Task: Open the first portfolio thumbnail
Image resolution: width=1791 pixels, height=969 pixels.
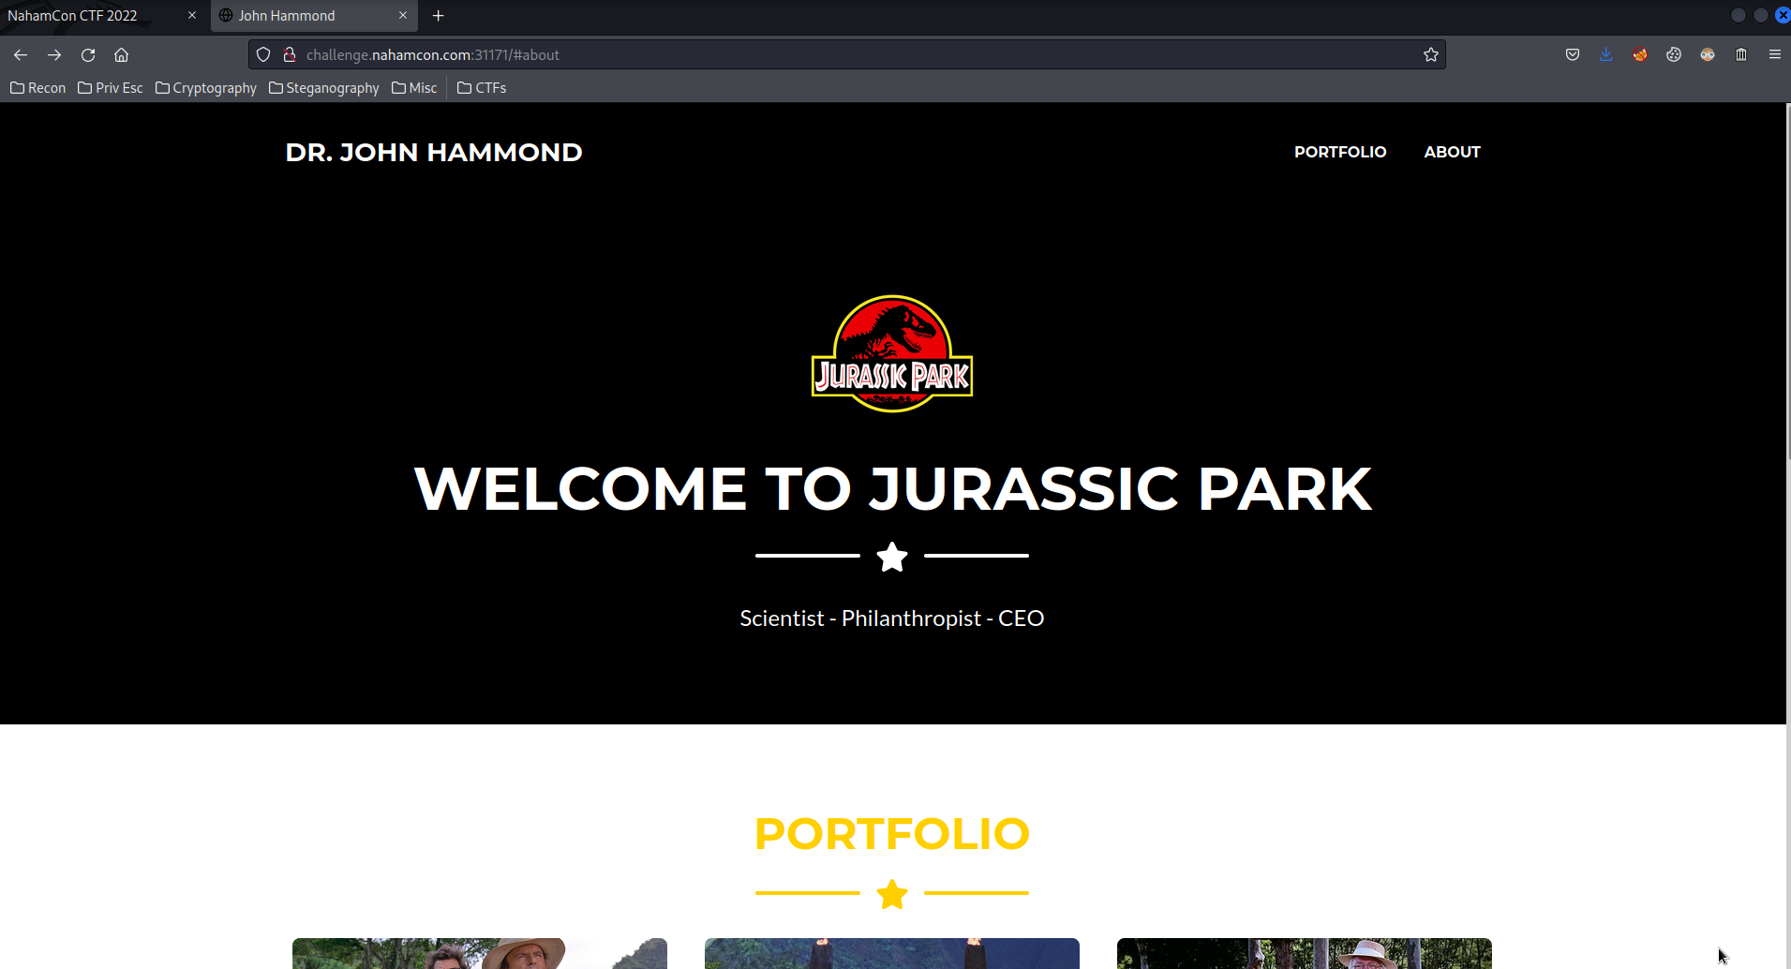Action: (480, 953)
